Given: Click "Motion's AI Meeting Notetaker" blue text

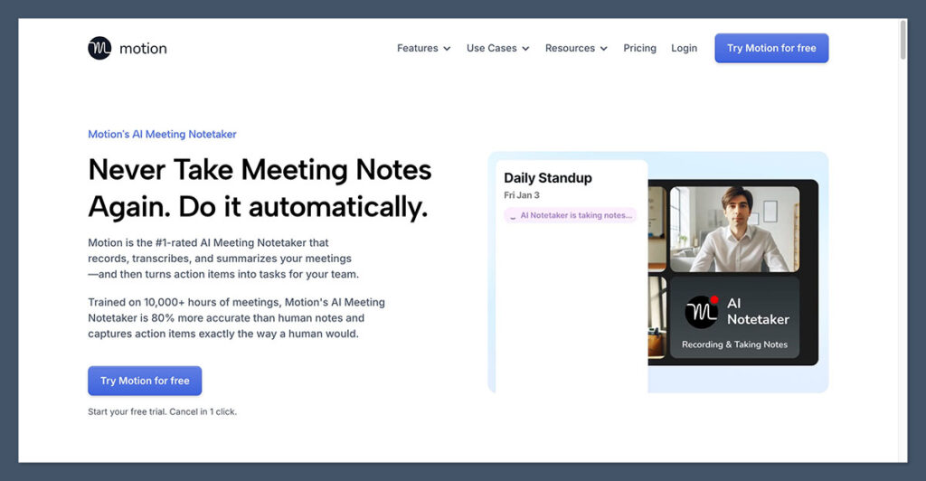Looking at the screenshot, I should (162, 134).
